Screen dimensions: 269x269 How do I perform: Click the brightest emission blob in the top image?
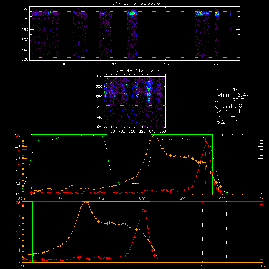point(132,13)
